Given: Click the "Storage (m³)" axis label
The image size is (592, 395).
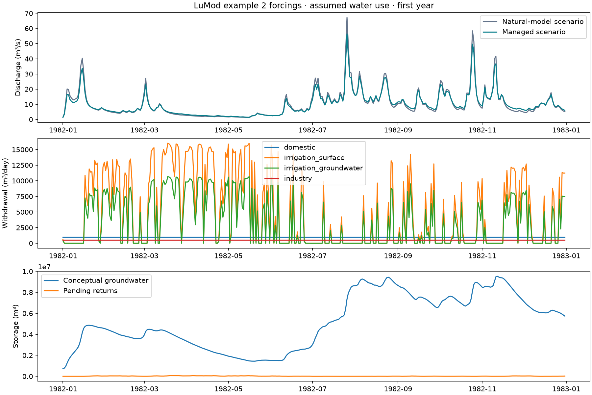Looking at the screenshot, I should tap(15, 326).
